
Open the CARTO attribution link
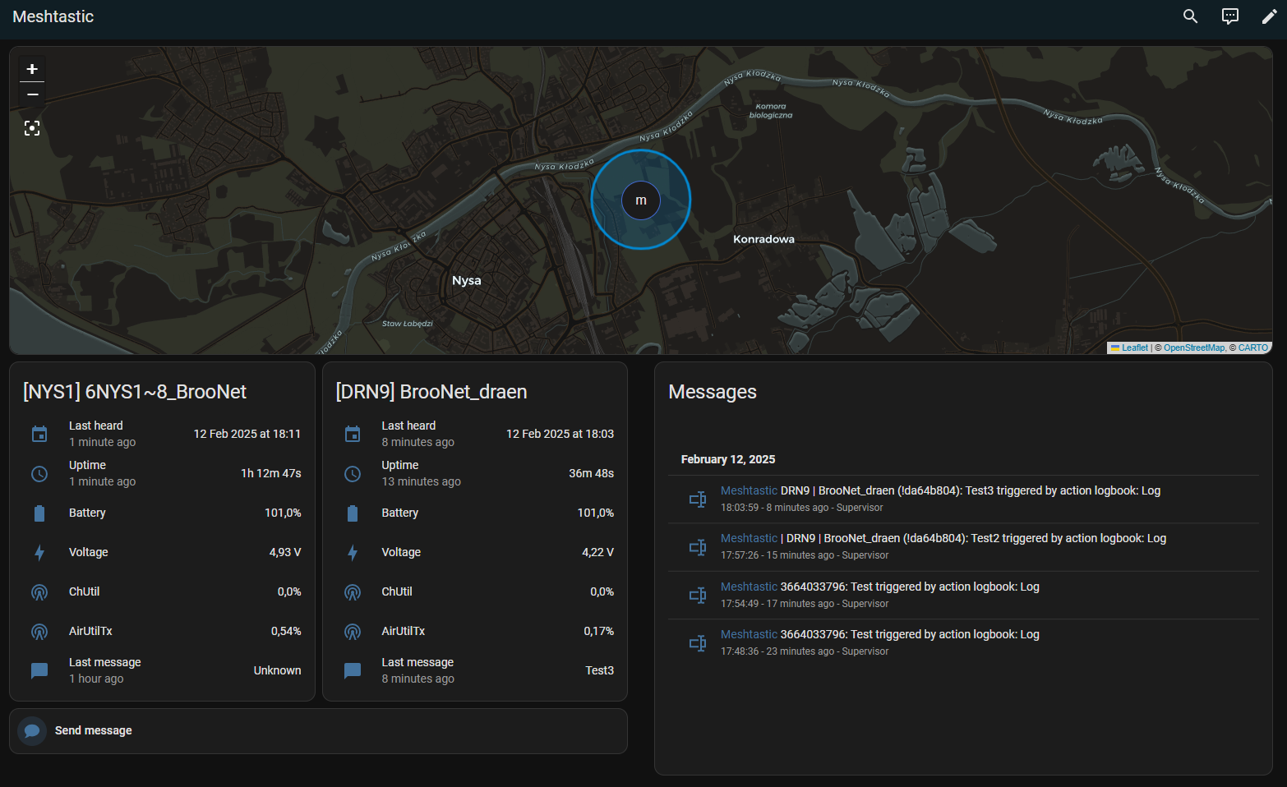point(1252,347)
